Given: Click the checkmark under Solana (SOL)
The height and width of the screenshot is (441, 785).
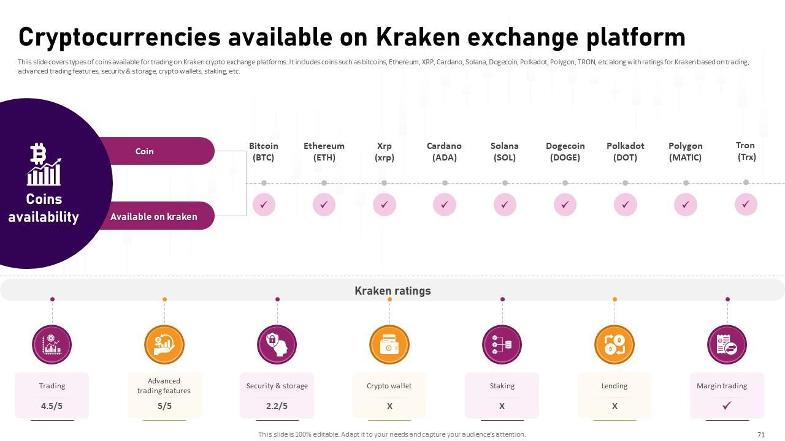Looking at the screenshot, I should [505, 205].
